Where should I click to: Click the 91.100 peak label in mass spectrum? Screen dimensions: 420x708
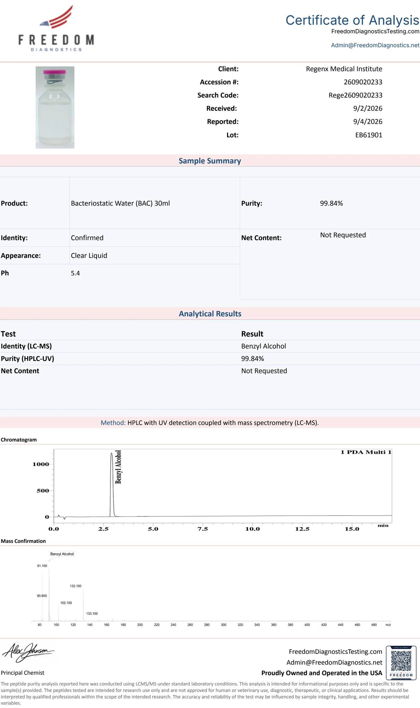(42, 566)
